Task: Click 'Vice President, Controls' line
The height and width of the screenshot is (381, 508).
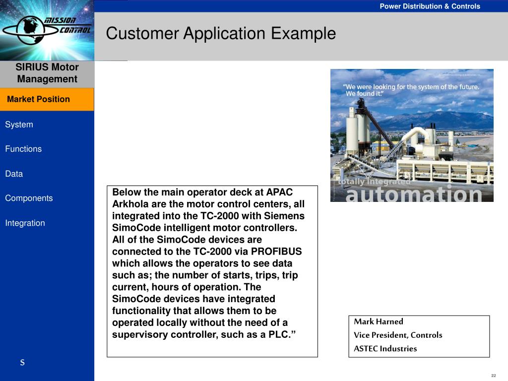Action: tap(398, 335)
